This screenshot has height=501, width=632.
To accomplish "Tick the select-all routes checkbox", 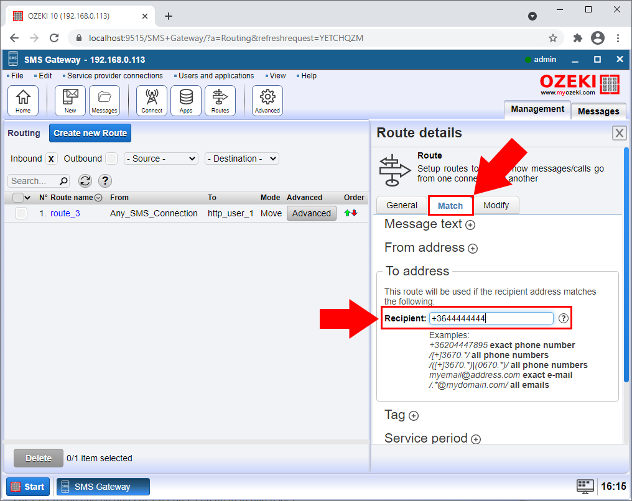I will coord(18,197).
